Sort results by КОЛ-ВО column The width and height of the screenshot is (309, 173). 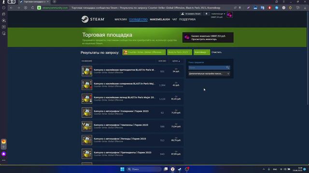click(162, 61)
